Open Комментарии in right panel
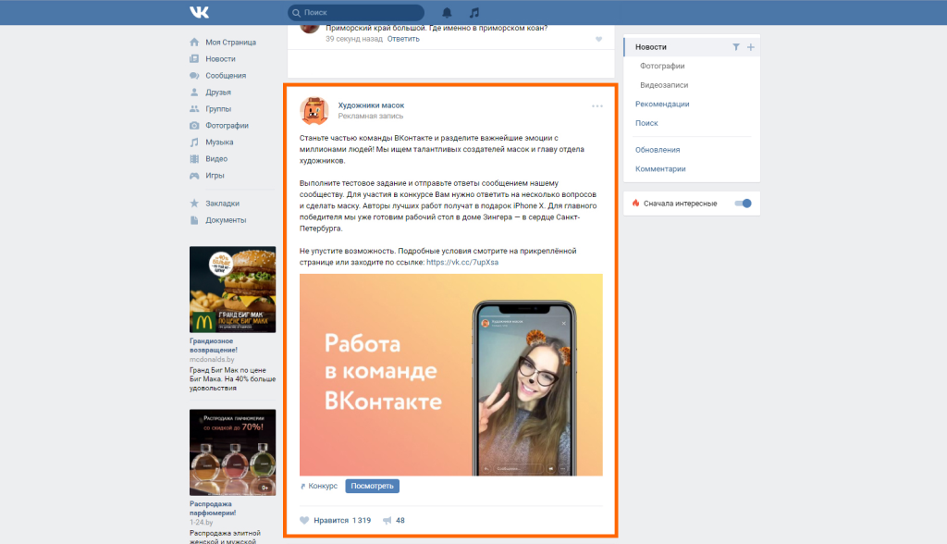This screenshot has width=947, height=544. 660,169
